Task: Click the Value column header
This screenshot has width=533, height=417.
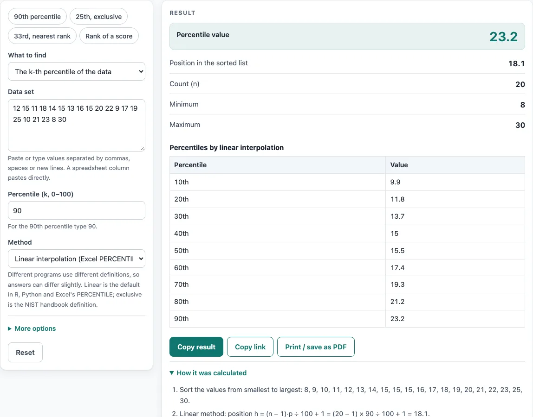Action: click(455, 165)
